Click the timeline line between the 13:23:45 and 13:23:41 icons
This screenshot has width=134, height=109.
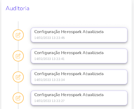click(18, 45)
